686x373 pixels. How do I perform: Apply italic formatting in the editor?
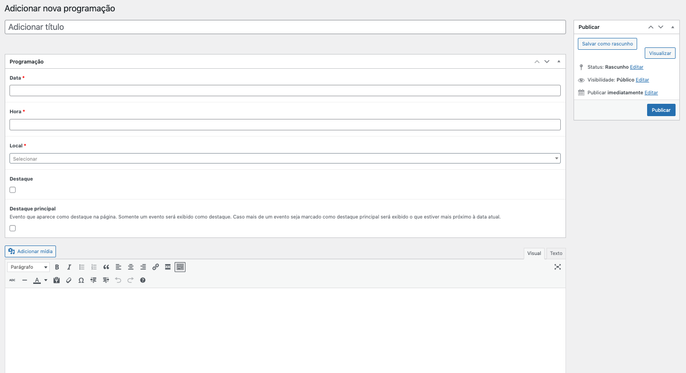coord(69,267)
